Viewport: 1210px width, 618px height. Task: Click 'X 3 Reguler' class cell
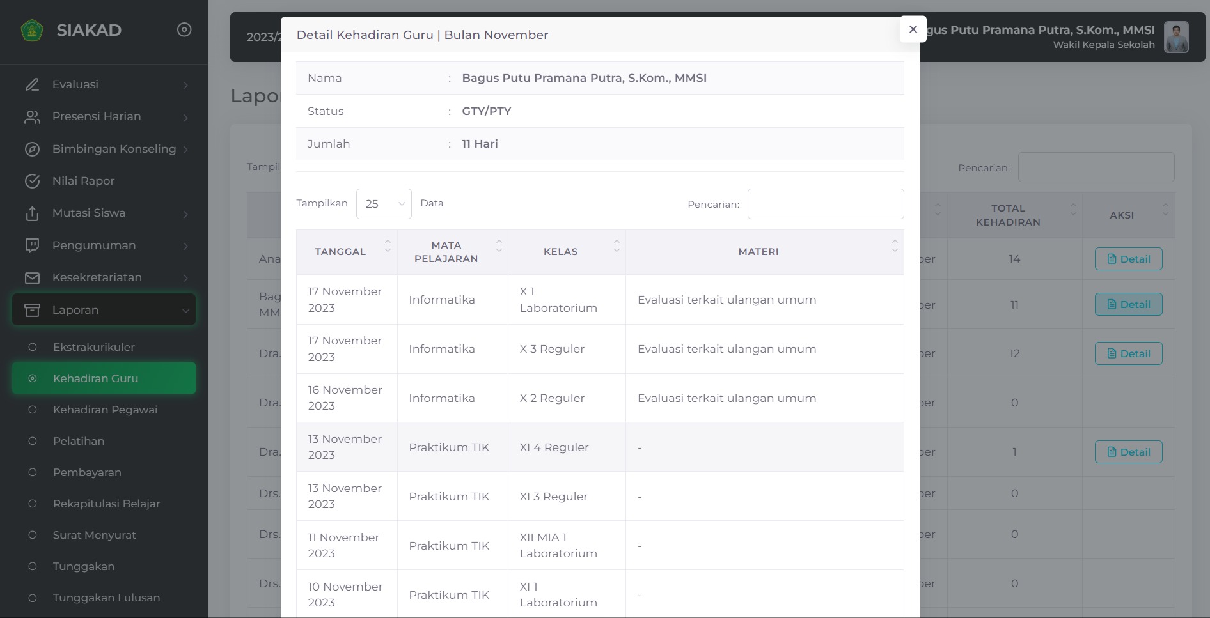pos(567,349)
